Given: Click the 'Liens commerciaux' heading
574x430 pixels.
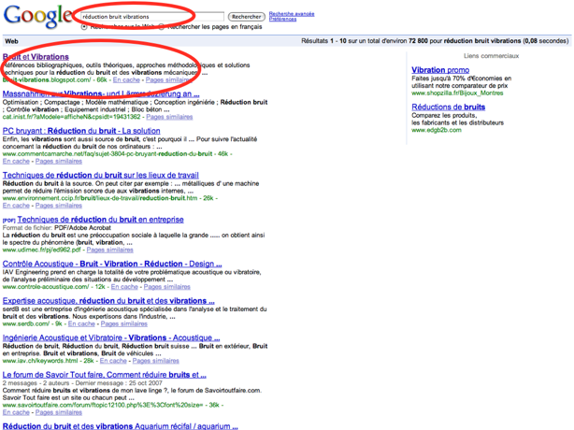Looking at the screenshot, I should pyautogui.click(x=492, y=56).
